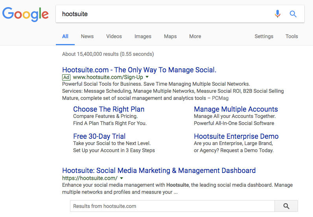
Task: Click the hootsuite.com site search magnifier button
Action: pyautogui.click(x=286, y=206)
